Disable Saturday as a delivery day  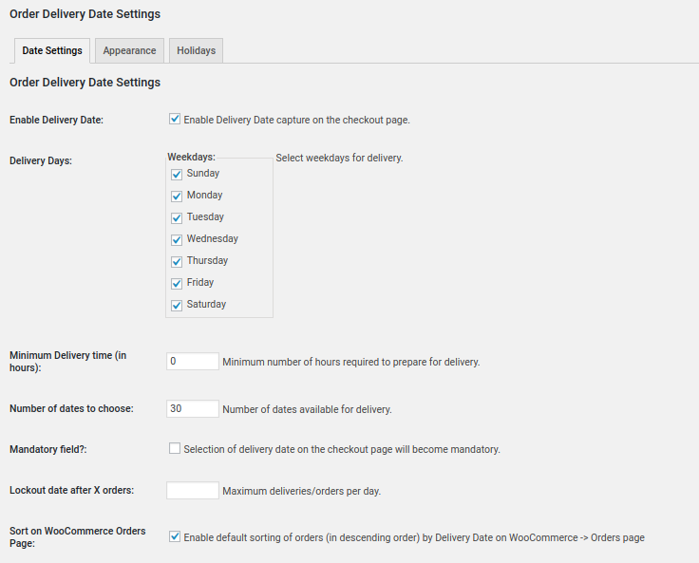click(x=177, y=306)
